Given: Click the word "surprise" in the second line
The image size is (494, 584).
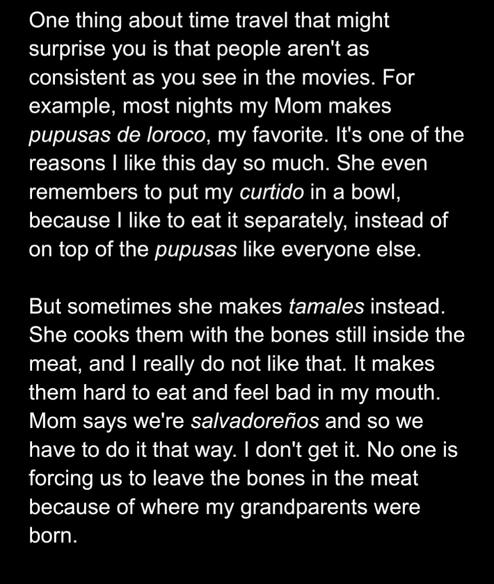Looking at the screenshot, I should [x=66, y=49].
